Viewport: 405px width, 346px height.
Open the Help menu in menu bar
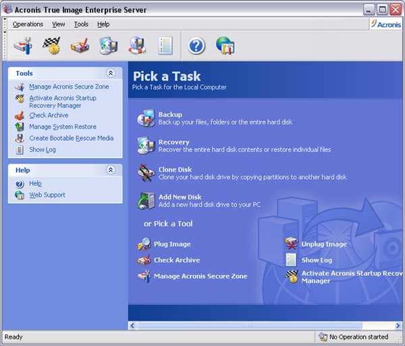tap(103, 24)
